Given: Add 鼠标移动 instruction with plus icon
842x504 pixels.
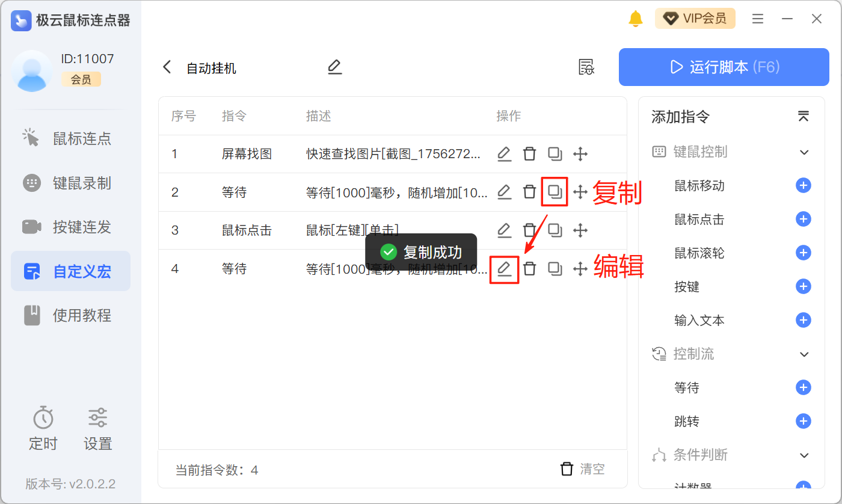Looking at the screenshot, I should coord(803,186).
